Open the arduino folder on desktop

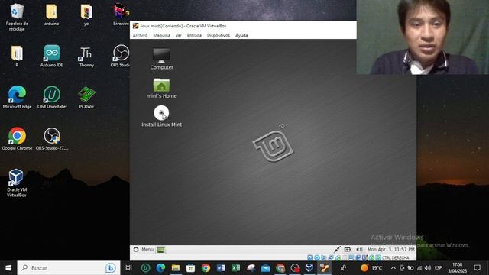(x=51, y=15)
